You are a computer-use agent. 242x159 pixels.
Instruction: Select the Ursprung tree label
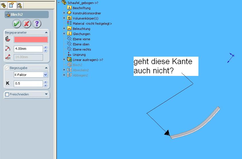(79, 55)
